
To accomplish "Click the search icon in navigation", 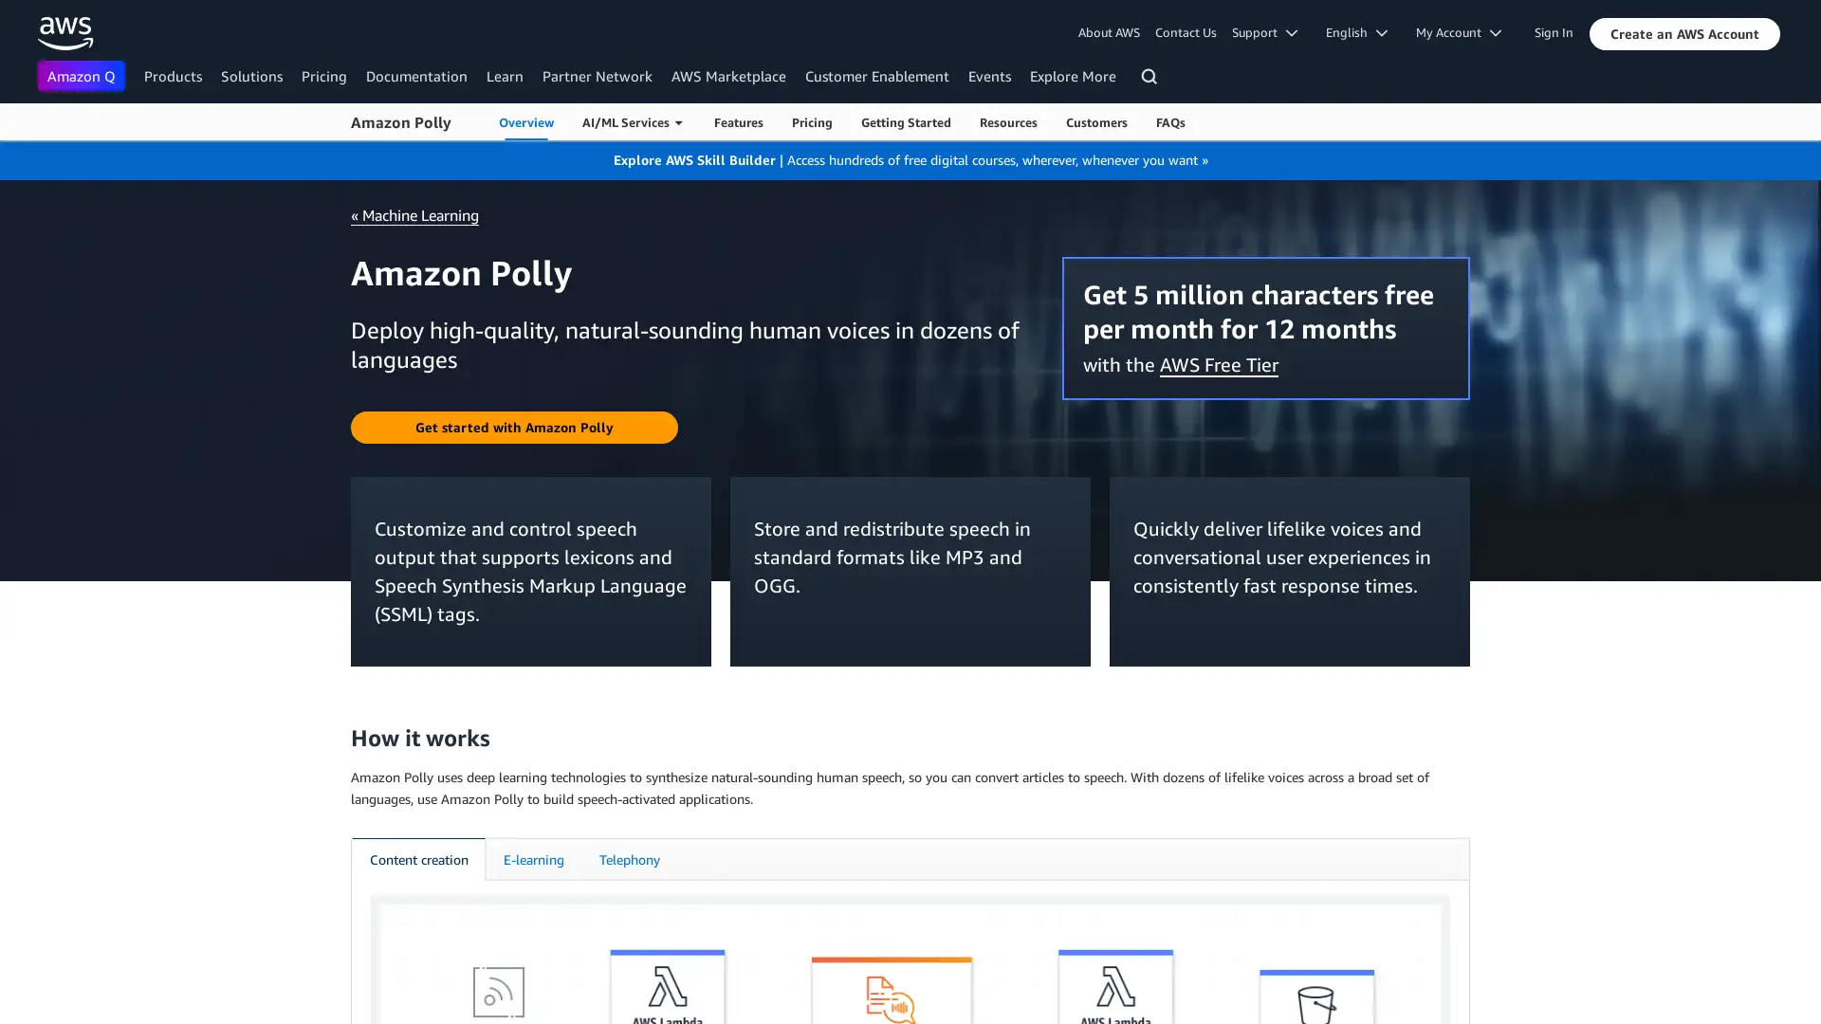I will (x=1149, y=76).
